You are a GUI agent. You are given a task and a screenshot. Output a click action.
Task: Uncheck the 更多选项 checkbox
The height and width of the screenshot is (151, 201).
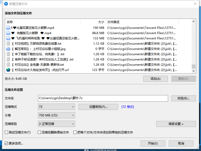7,143
